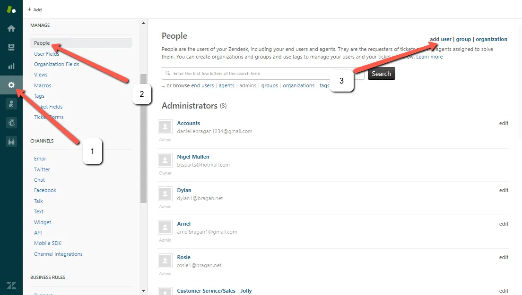The width and height of the screenshot is (522, 295).
Task: Open Nigel Mullen's profile
Action: coord(193,157)
